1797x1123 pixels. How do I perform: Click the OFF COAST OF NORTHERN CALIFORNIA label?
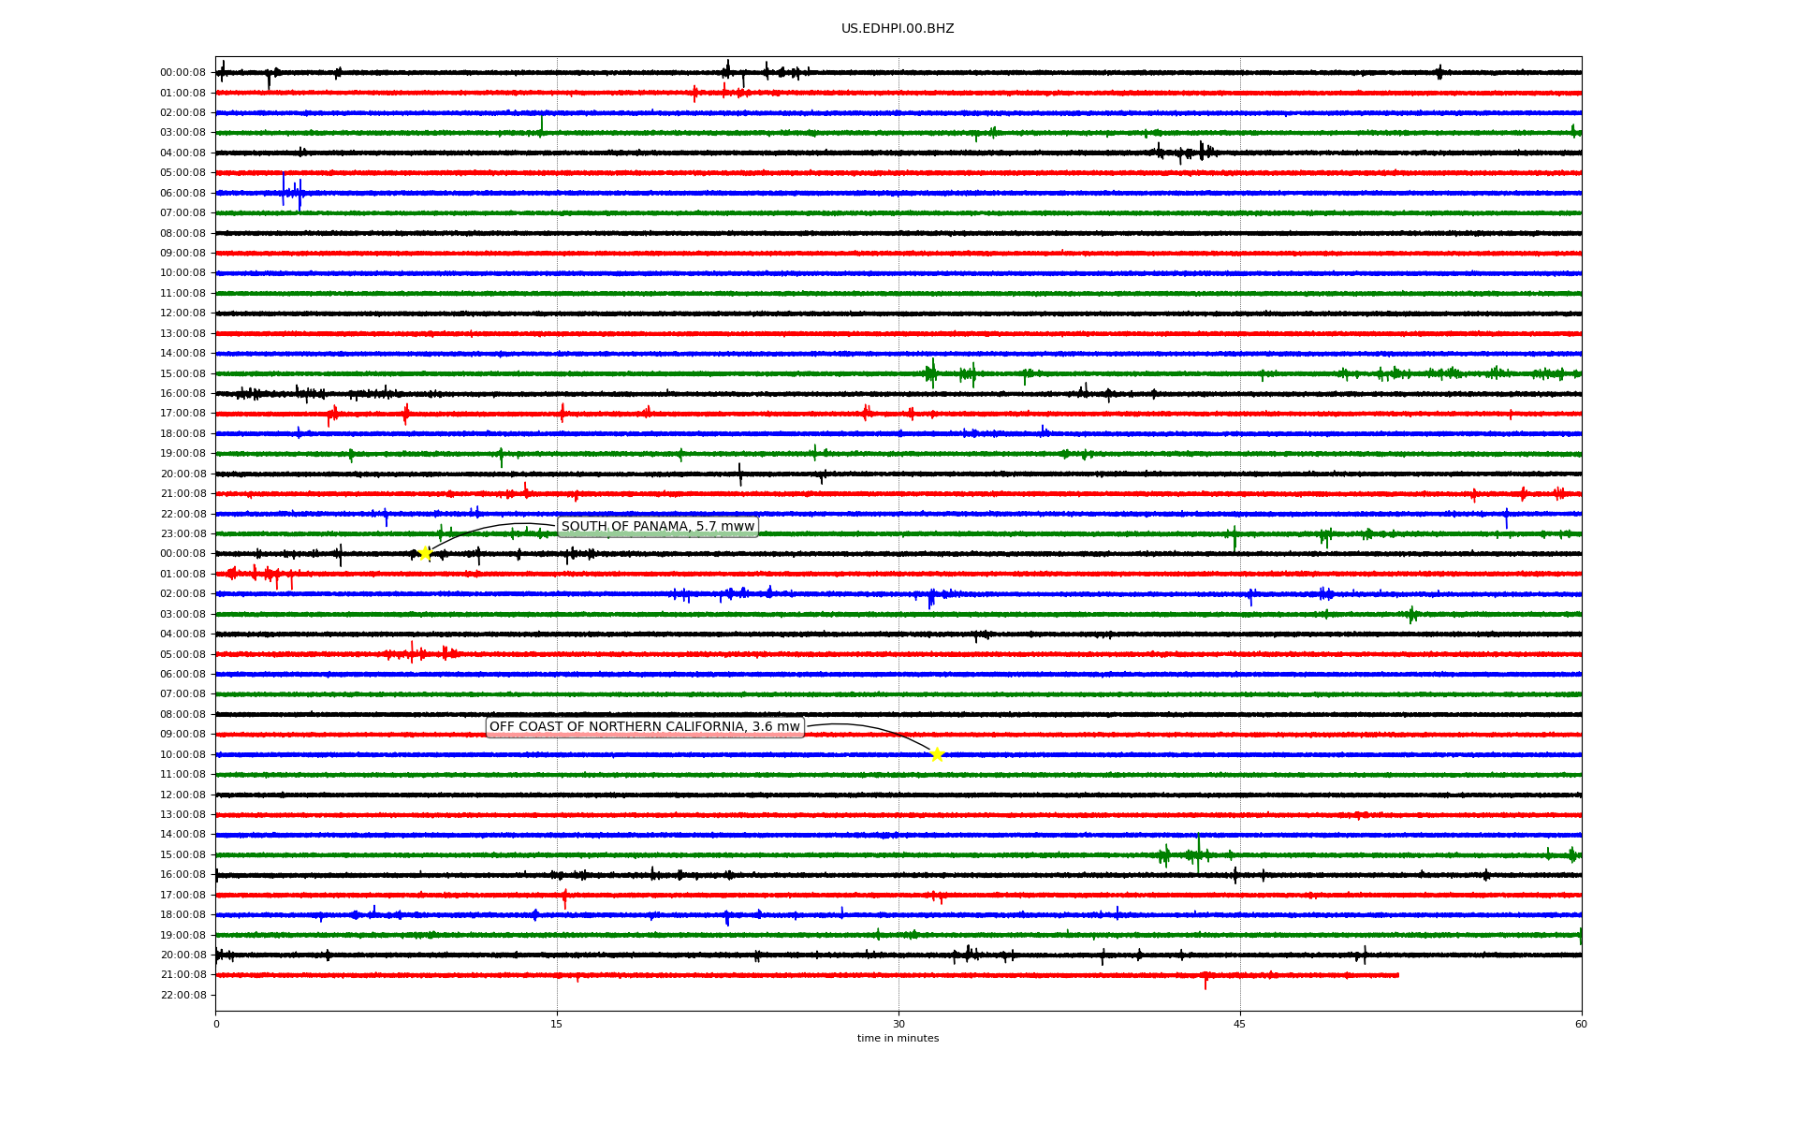pyautogui.click(x=645, y=727)
